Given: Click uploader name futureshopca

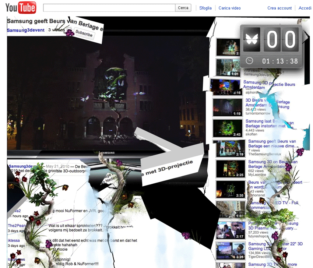Looking at the screenshot, I should point(258,236).
